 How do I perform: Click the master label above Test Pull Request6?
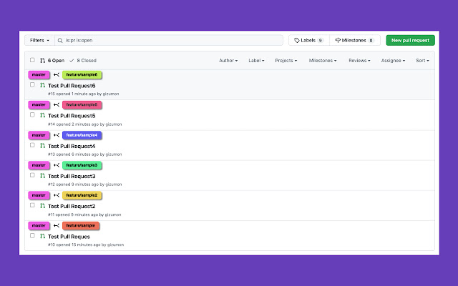click(x=39, y=74)
